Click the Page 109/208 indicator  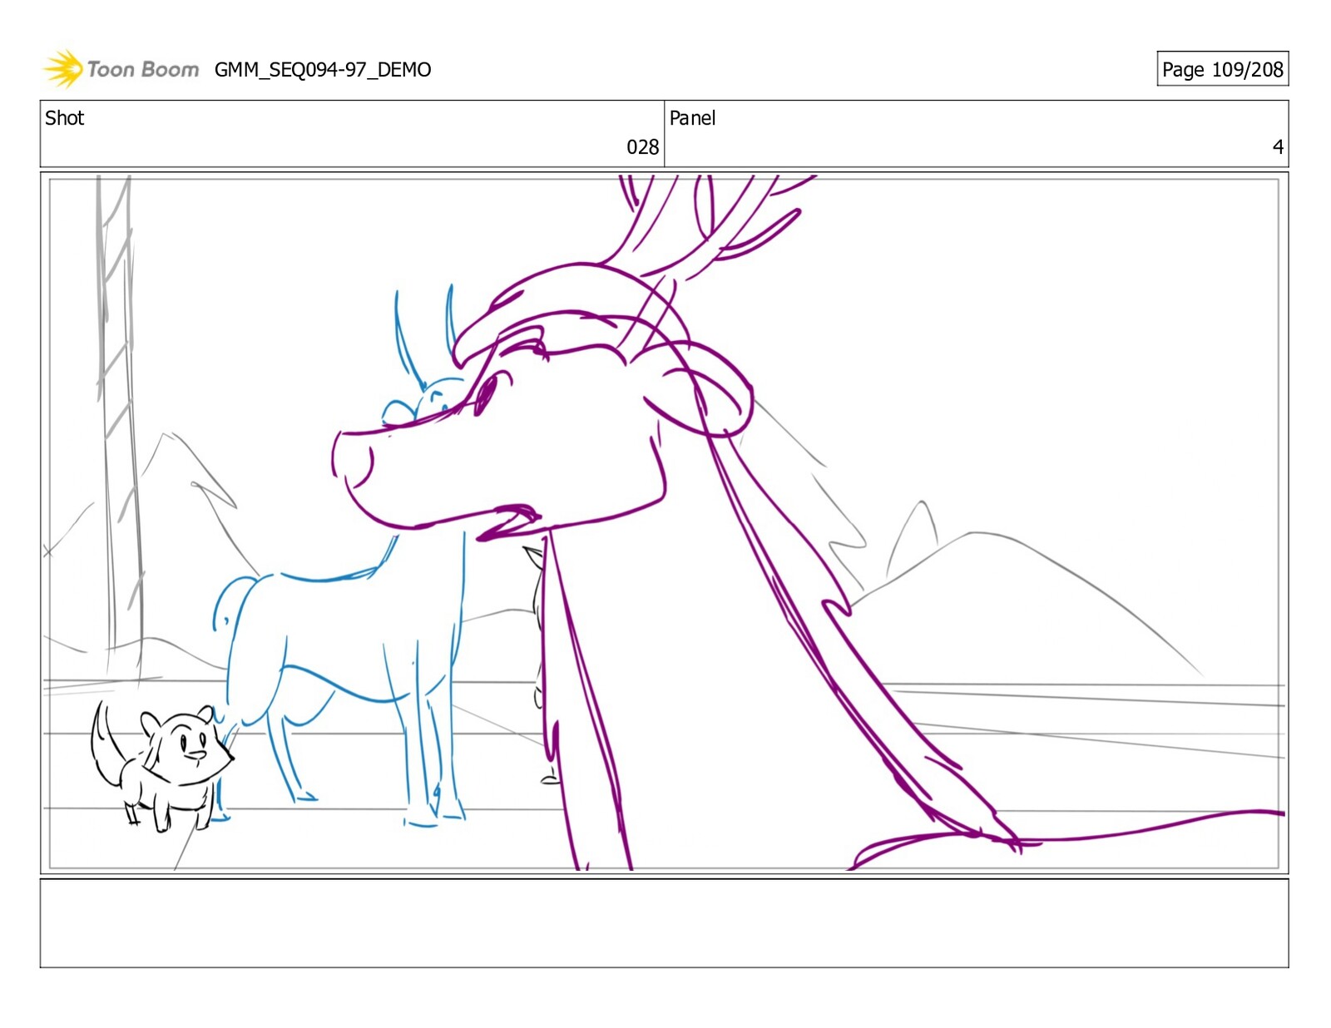point(1222,69)
